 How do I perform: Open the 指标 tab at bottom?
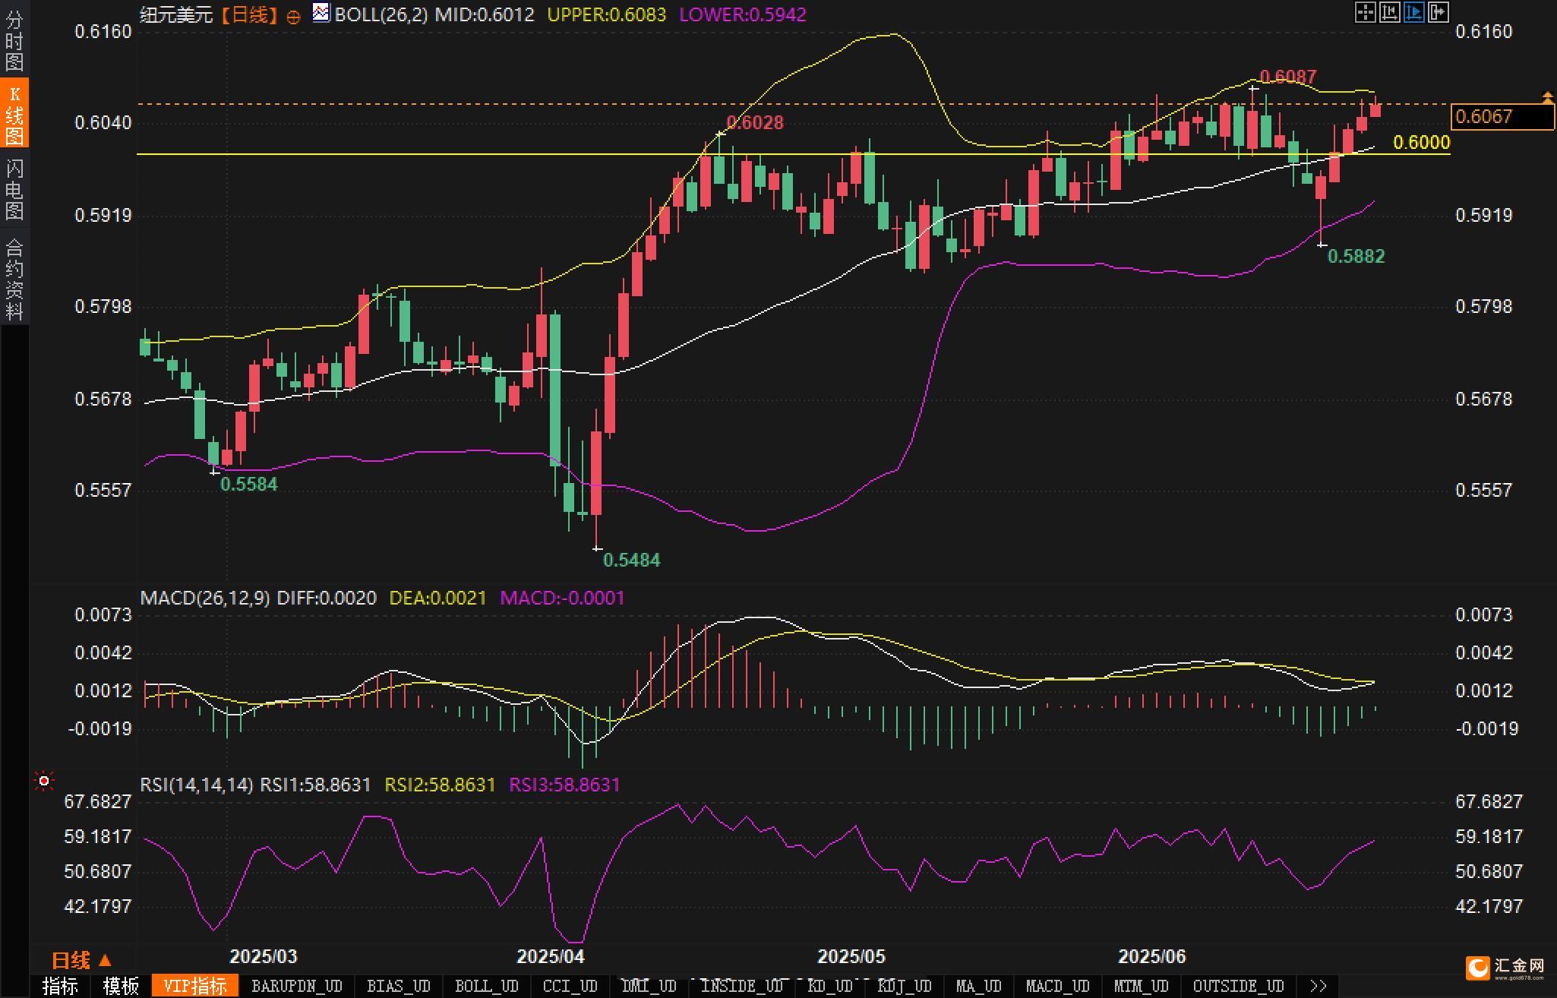coord(60,986)
